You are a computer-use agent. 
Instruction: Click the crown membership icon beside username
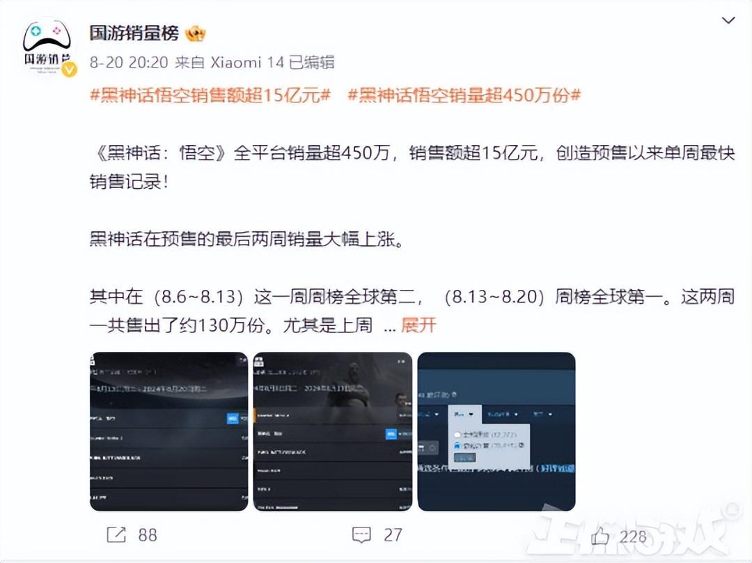tap(196, 33)
